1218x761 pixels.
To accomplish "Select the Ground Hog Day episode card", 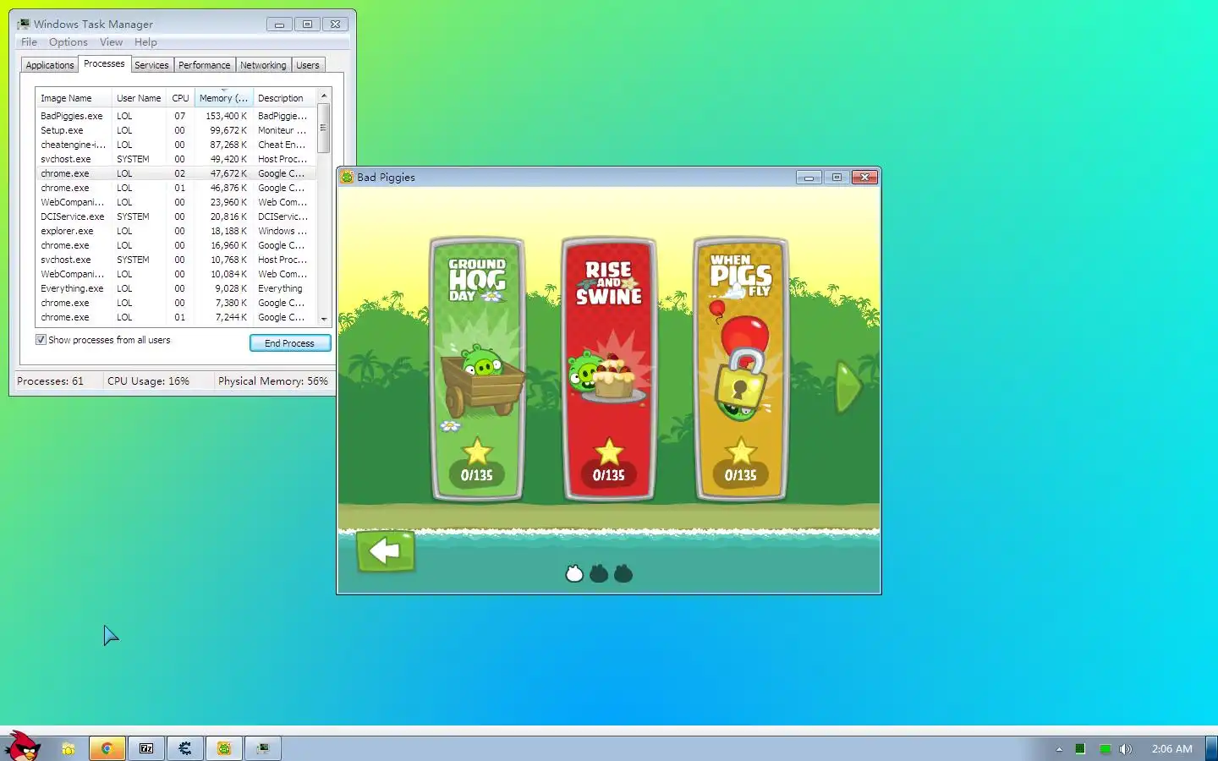I will 477,370.
